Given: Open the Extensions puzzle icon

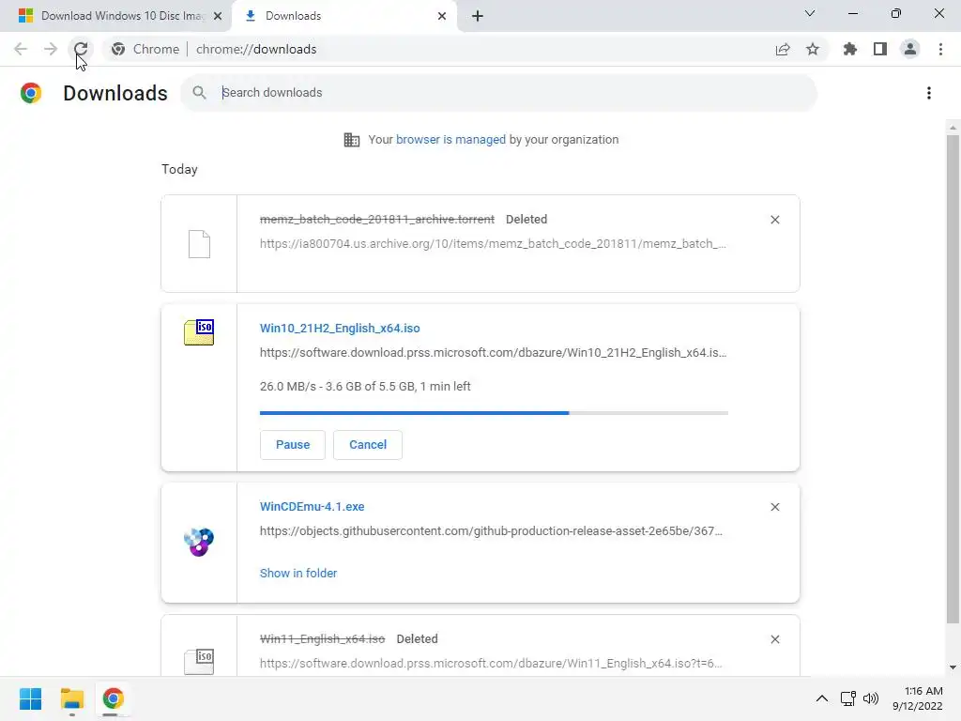Looking at the screenshot, I should [850, 49].
